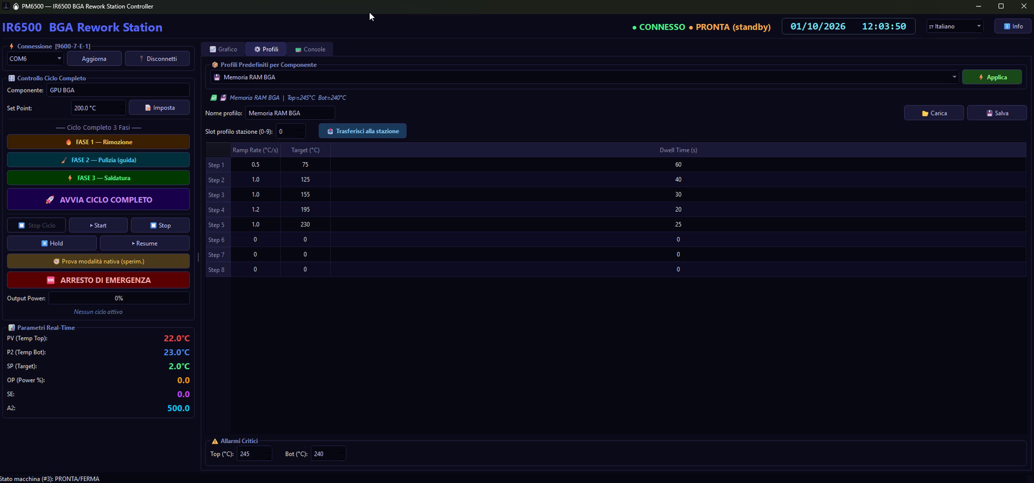Pause the cycle with the Hold button
The height and width of the screenshot is (483, 1034).
coord(52,243)
